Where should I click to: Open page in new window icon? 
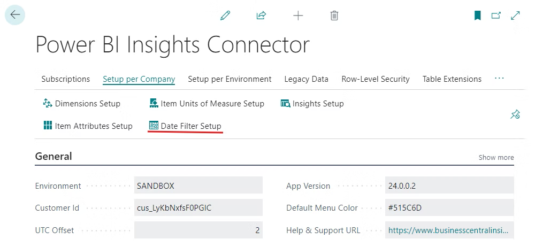[496, 16]
